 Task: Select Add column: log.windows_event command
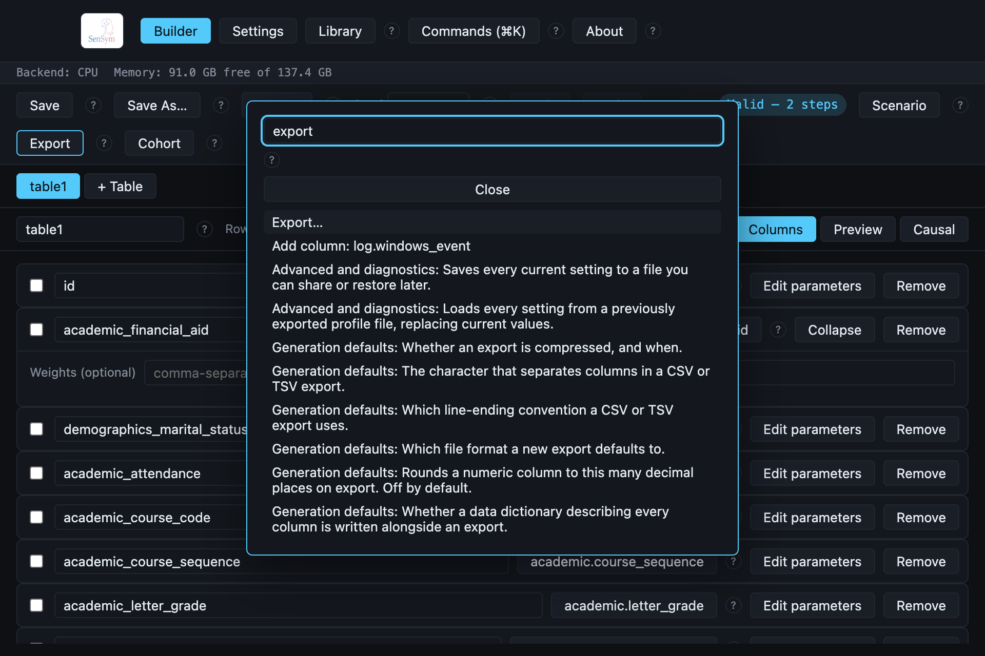pos(492,245)
